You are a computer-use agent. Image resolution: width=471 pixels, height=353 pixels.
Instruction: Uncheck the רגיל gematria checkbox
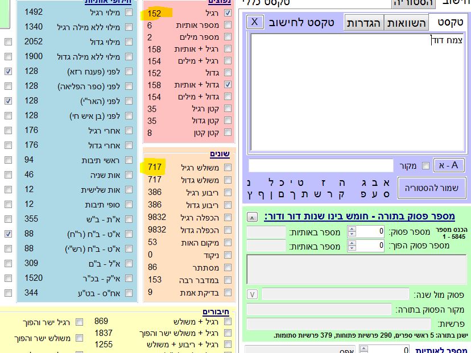[x=228, y=13]
